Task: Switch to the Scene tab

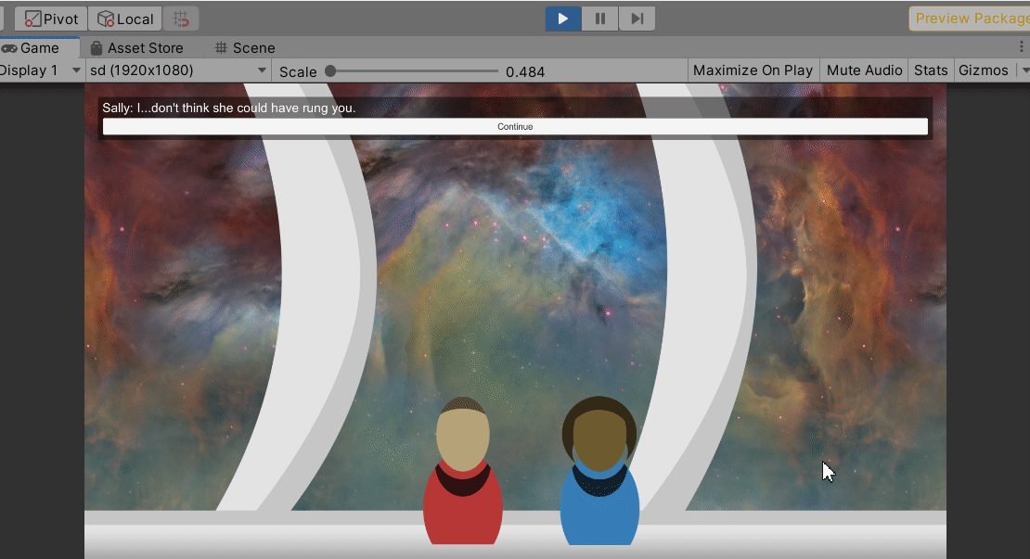Action: [x=245, y=48]
